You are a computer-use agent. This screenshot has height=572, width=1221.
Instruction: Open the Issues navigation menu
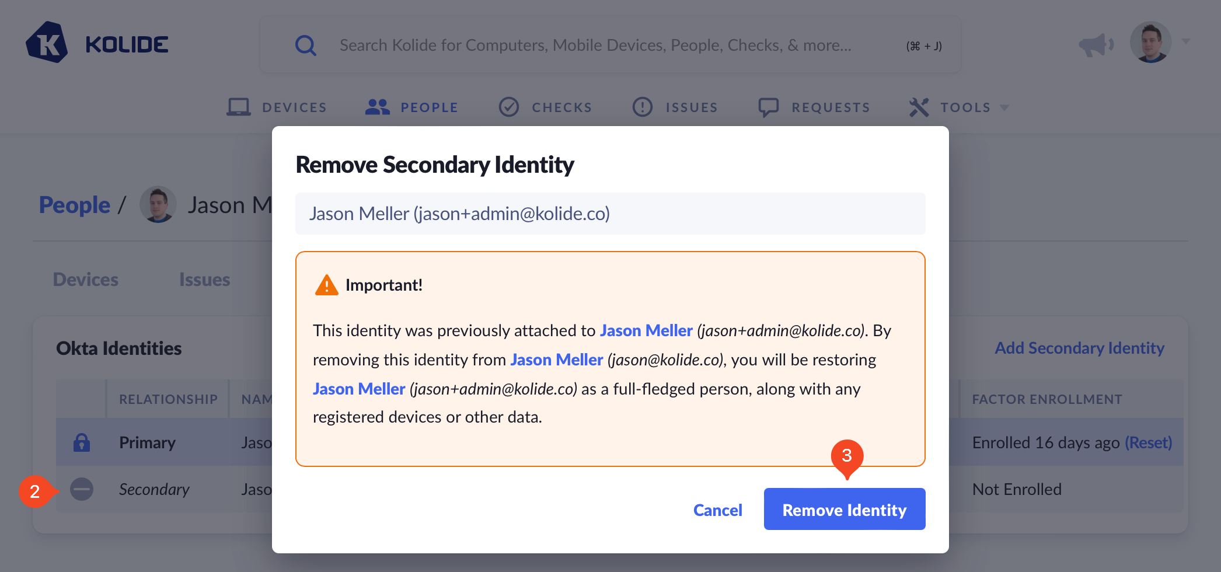pos(675,107)
